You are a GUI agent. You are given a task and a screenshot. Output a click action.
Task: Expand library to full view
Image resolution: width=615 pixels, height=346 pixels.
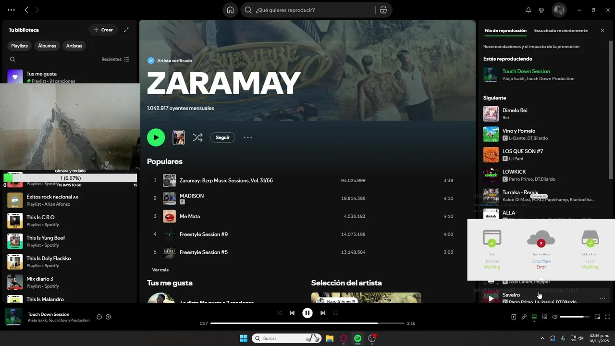tap(126, 30)
